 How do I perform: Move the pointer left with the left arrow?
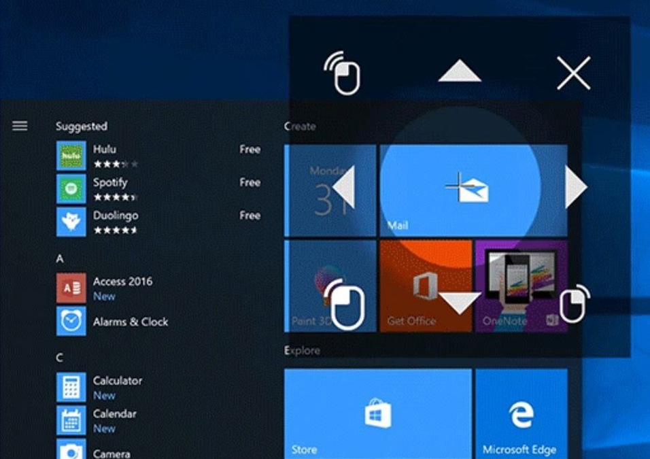tap(343, 187)
